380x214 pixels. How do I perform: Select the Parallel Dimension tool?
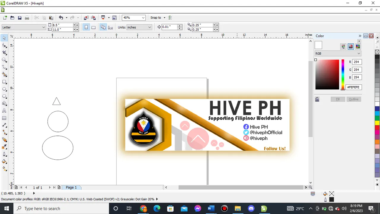[4, 125]
